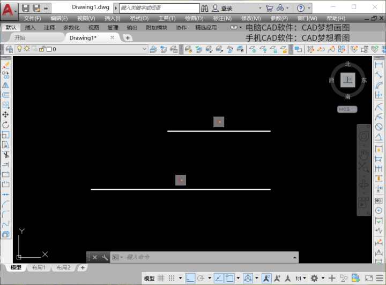Image resolution: width=386 pixels, height=285 pixels.
Task: Open the 绘图(D) menu
Action: pos(194,18)
